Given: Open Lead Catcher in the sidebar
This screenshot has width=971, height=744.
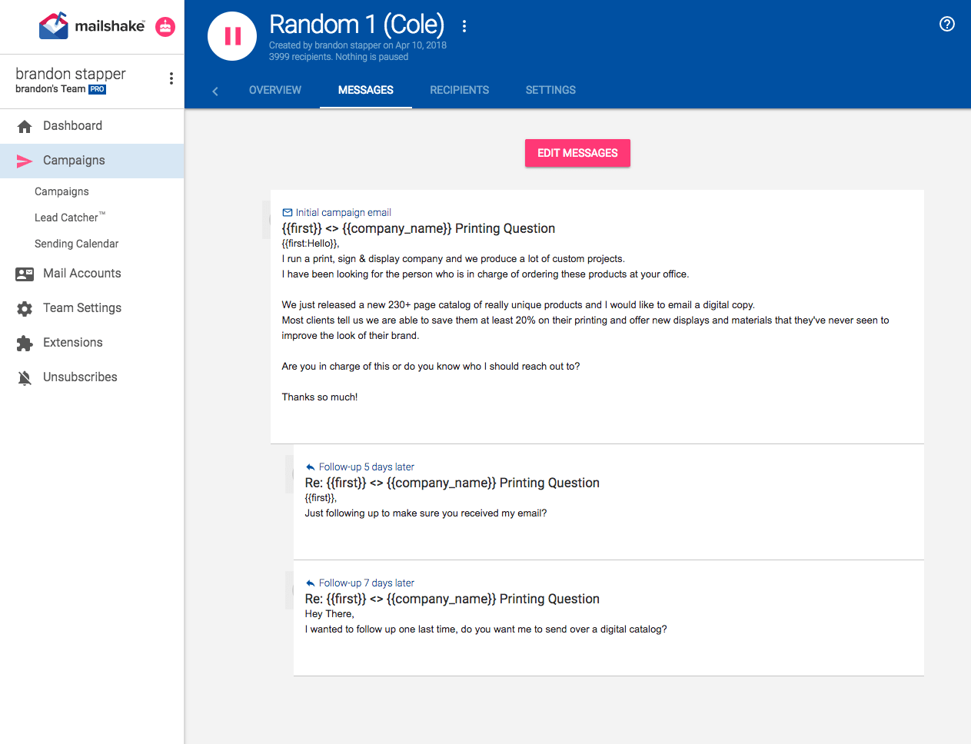Looking at the screenshot, I should pos(70,218).
